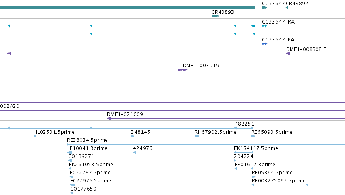Click the CR43893 label text
The height and width of the screenshot is (195, 345).
pyautogui.click(x=223, y=12)
